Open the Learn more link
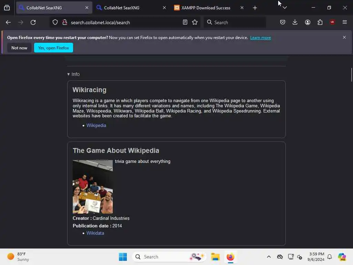The image size is (353, 265). pyautogui.click(x=261, y=38)
